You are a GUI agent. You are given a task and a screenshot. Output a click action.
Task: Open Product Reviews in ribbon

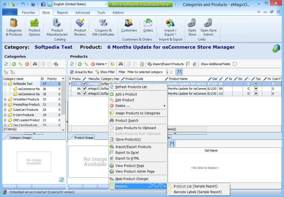[80, 27]
